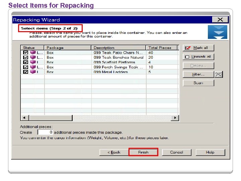Click the box icon in Teak Benches row
Image resolution: width=241 pixels, height=181 pixels.
(x=33, y=57)
